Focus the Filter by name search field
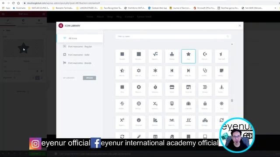 (173, 36)
